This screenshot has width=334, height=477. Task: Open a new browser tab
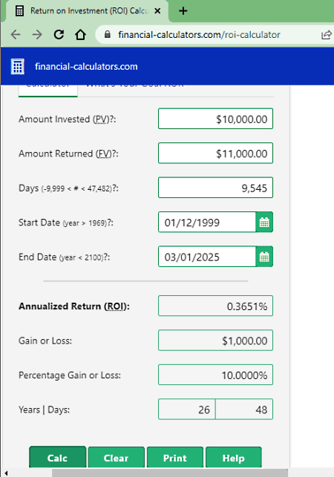[x=183, y=11]
